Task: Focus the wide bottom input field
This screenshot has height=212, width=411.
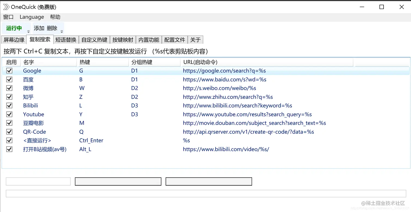Action: [x=206, y=194]
